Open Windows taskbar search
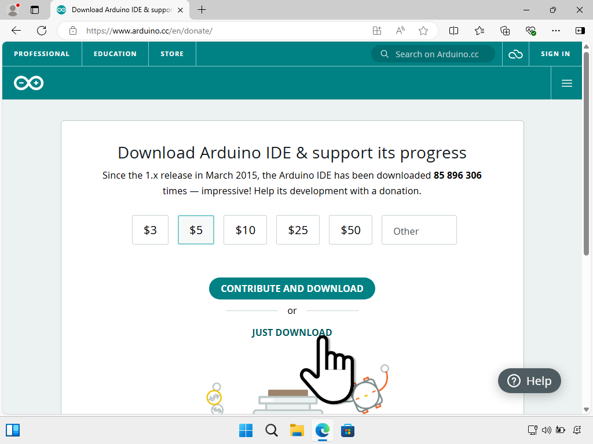Screen dimensions: 593x444 pos(272,430)
